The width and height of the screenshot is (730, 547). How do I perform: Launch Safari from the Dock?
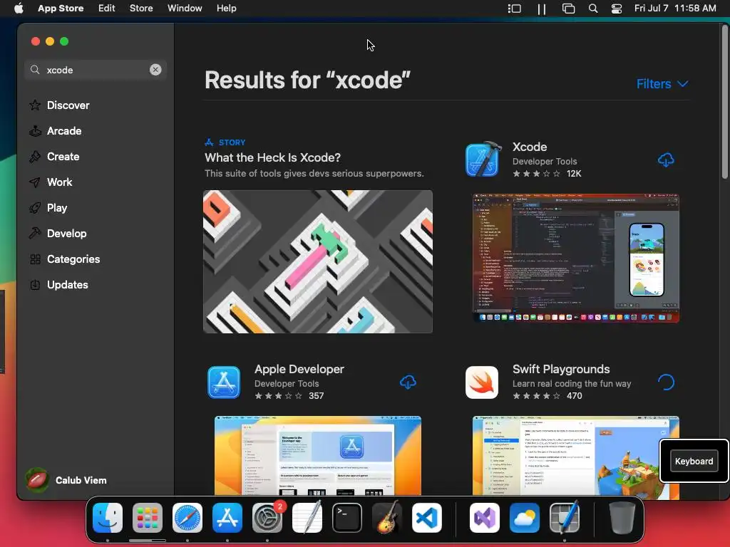(187, 518)
